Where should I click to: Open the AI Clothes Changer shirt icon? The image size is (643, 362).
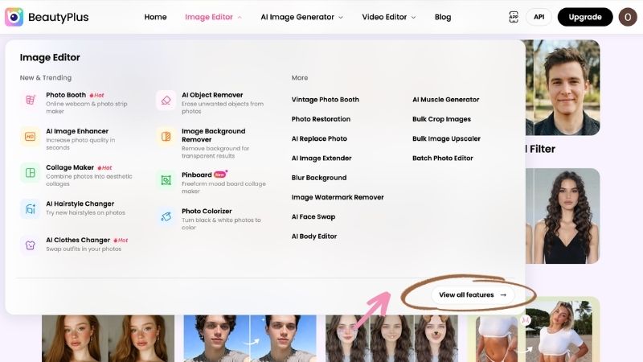[x=31, y=245]
